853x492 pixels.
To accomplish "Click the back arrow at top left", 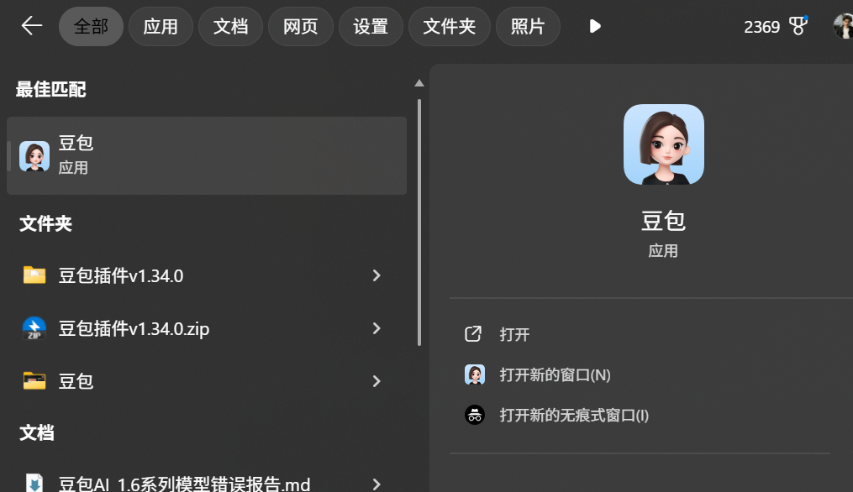I will (x=30, y=26).
